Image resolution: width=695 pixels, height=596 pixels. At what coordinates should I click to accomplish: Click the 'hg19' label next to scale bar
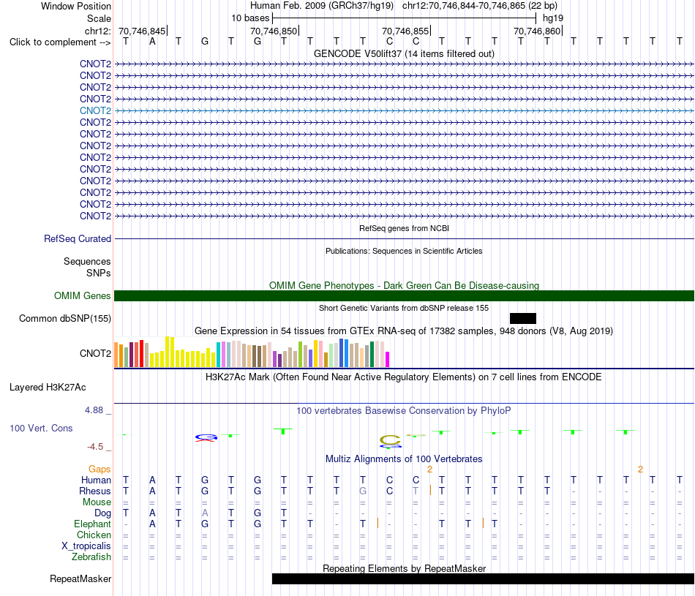tap(553, 18)
